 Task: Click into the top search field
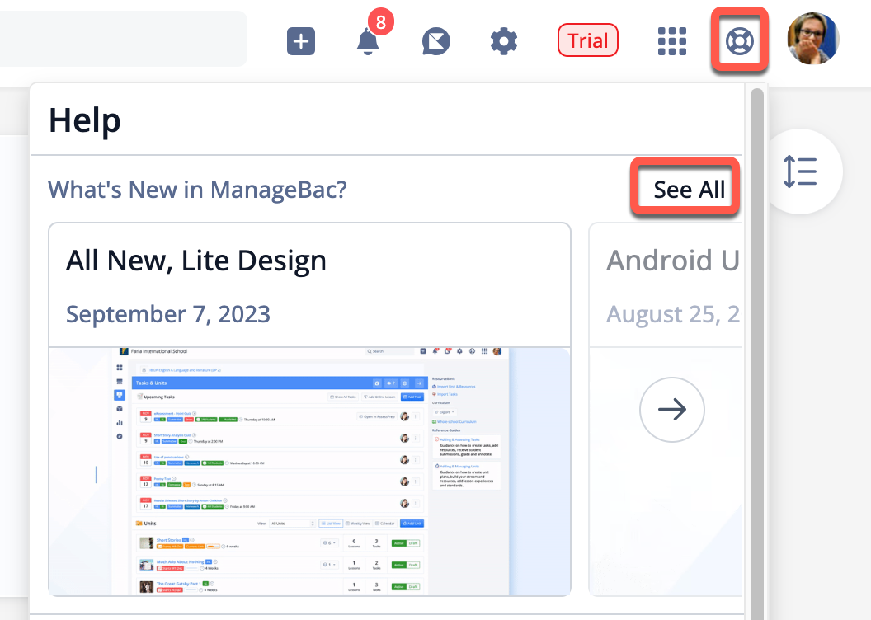point(124,39)
